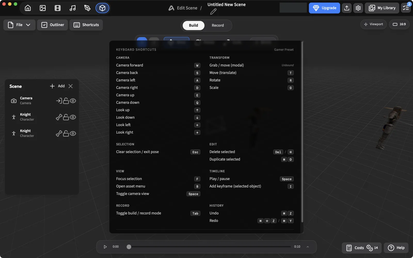Add a new item to Scene
413x258 pixels.
click(x=57, y=86)
